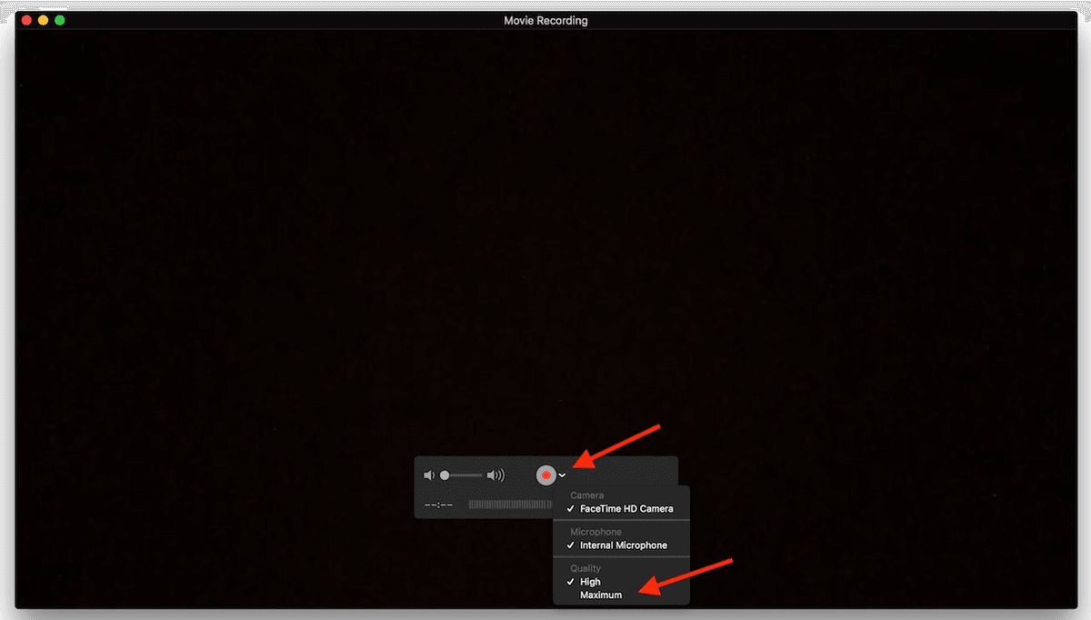
Task: Select High under the Quality section
Action: [592, 581]
